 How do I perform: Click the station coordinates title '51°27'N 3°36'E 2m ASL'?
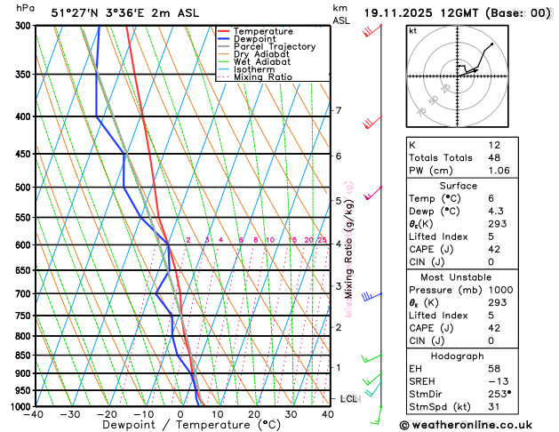[x=124, y=13]
